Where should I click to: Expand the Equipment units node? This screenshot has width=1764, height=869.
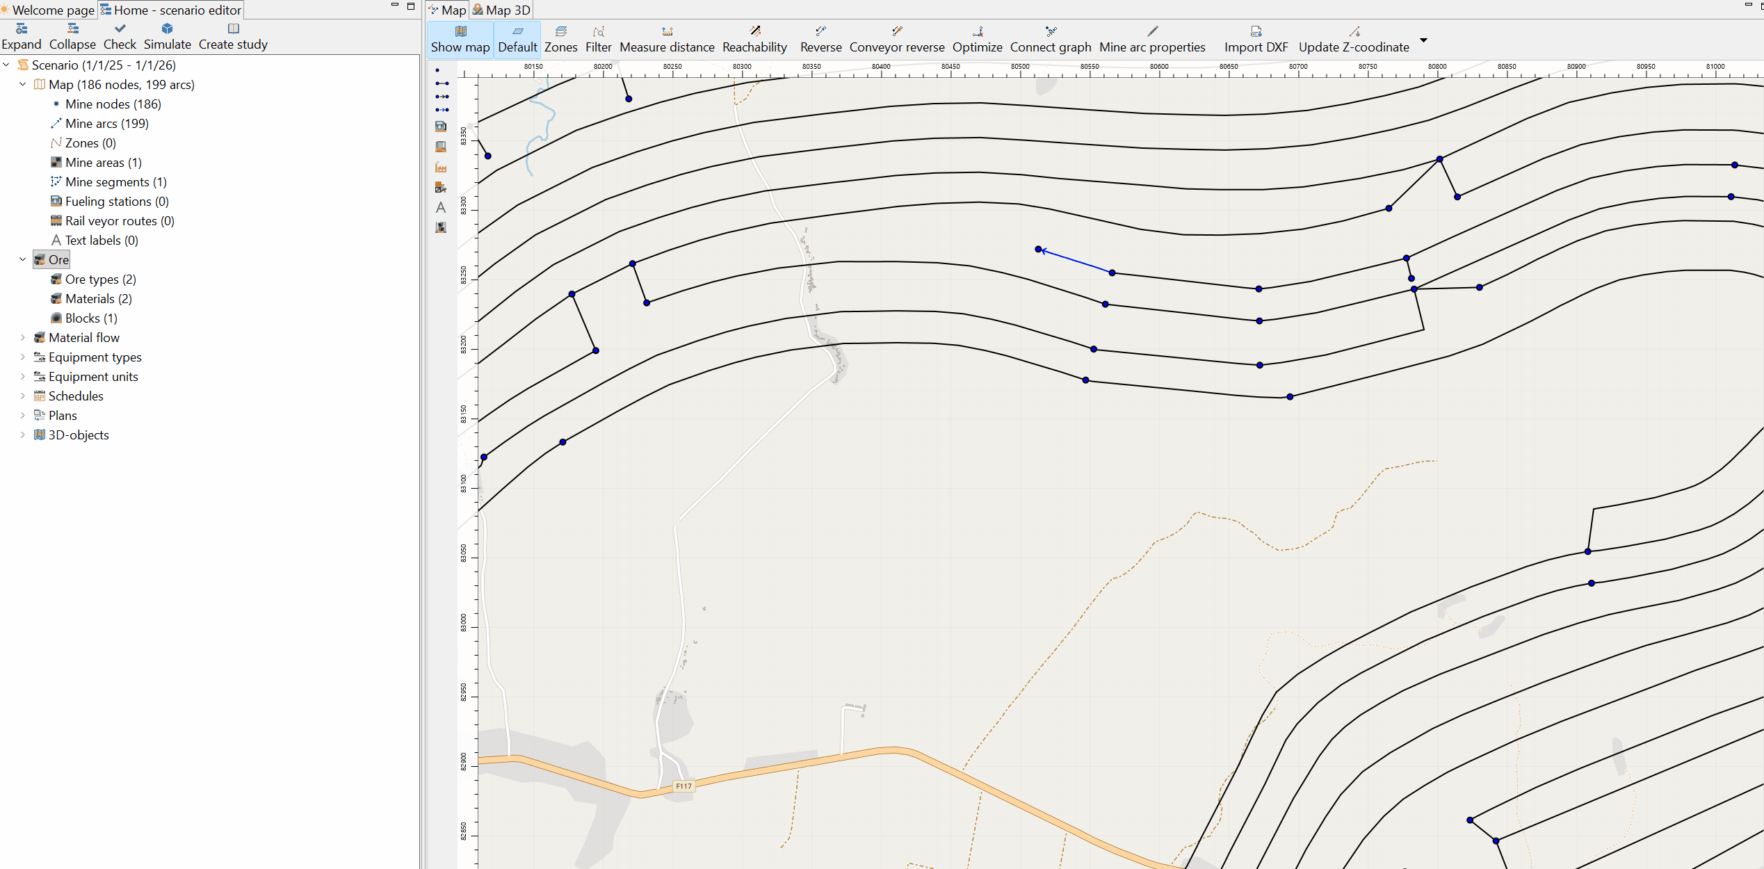tap(23, 376)
